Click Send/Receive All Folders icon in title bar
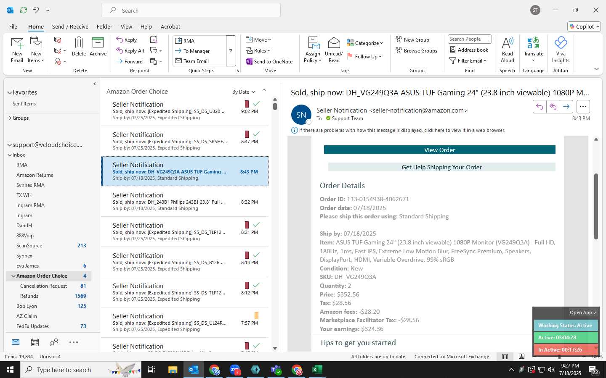This screenshot has width=606, height=378. point(24,10)
